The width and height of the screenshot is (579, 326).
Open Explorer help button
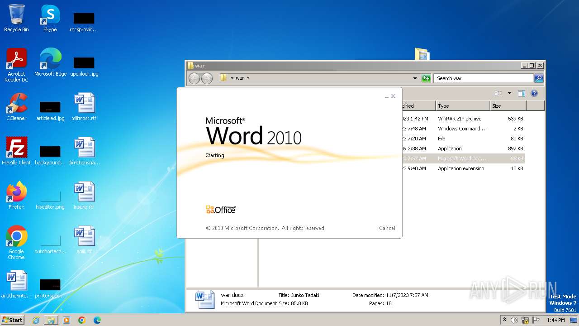click(534, 93)
